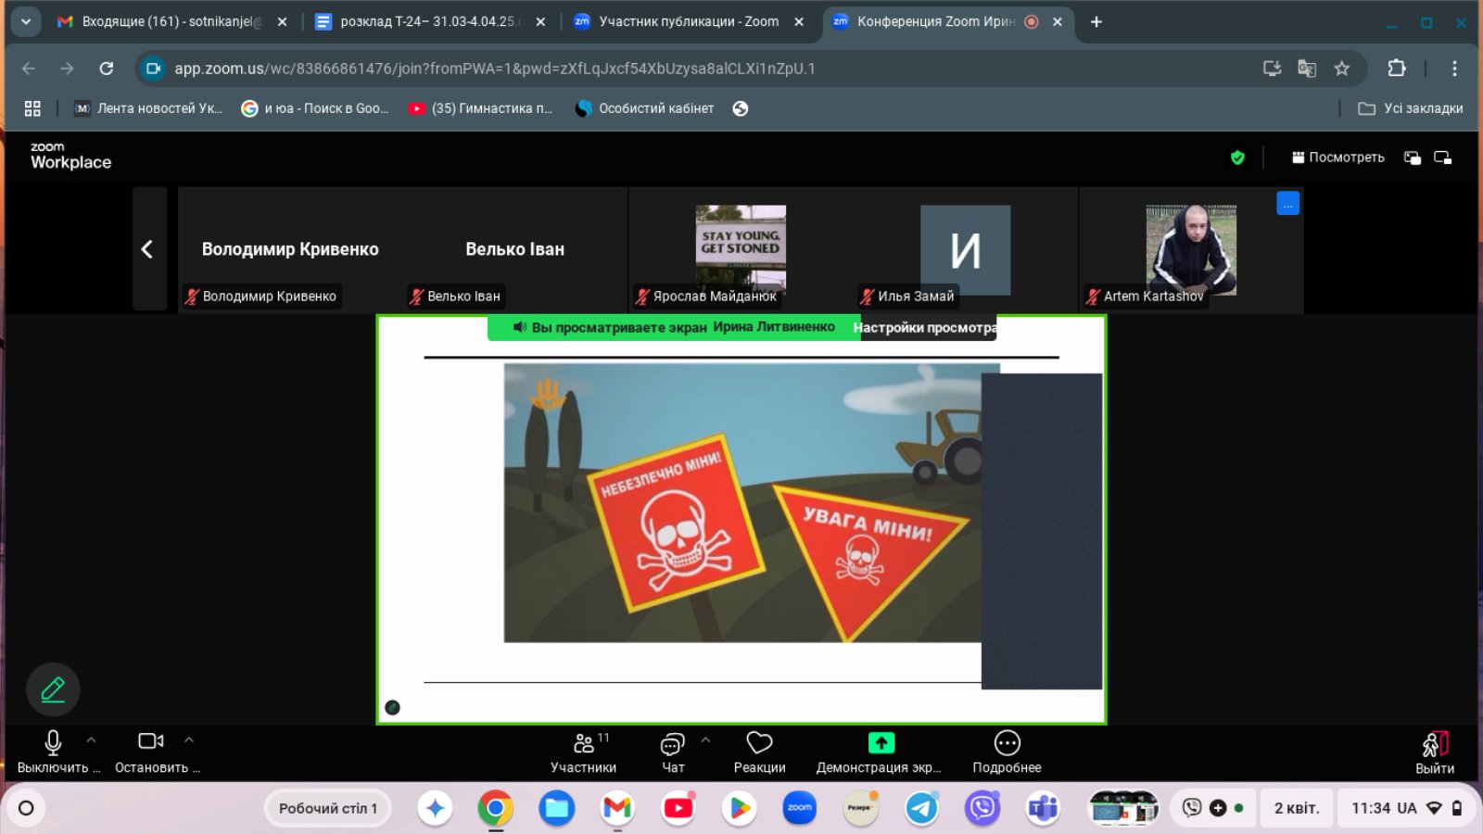1483x834 pixels.
Task: Open Настройки просмотра view options
Action: 927,327
